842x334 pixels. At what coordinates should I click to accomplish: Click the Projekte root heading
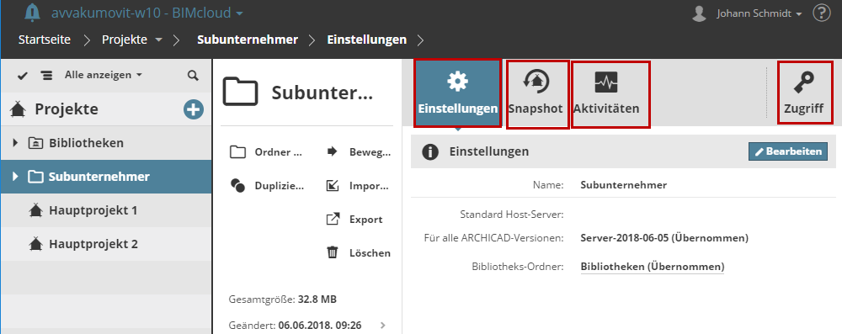pos(67,109)
